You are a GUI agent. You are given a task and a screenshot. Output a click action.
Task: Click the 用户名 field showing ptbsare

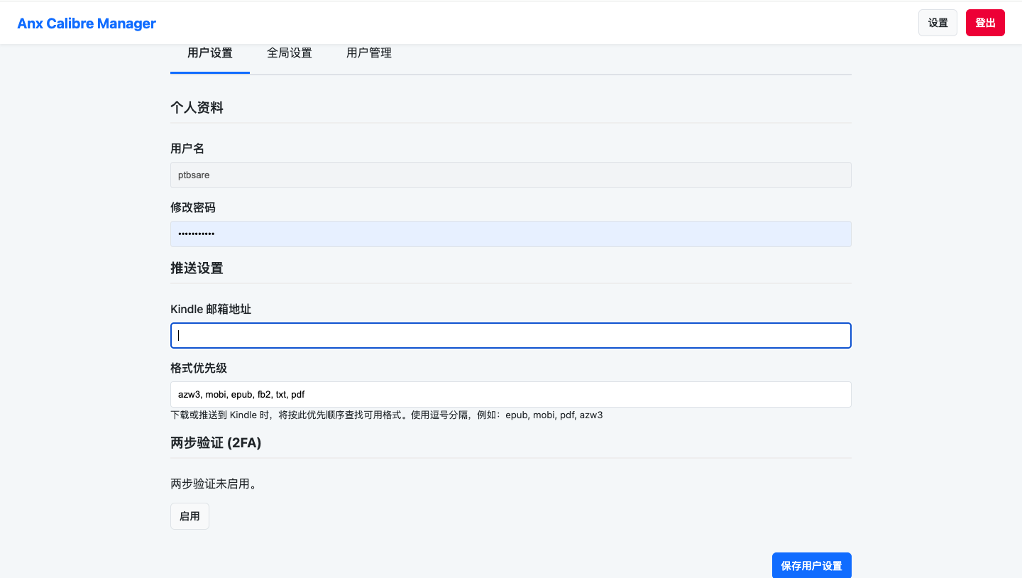tap(511, 175)
